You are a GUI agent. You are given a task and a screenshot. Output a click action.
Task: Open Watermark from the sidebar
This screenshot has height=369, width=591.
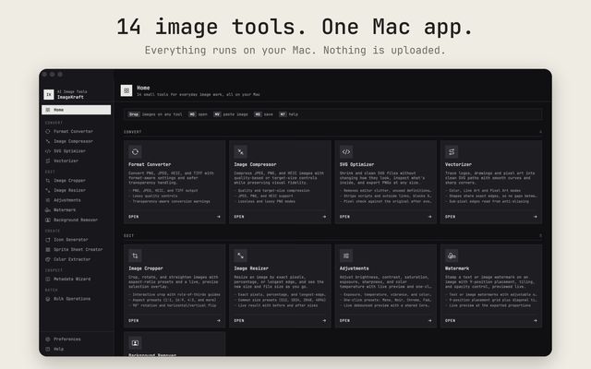coord(76,209)
